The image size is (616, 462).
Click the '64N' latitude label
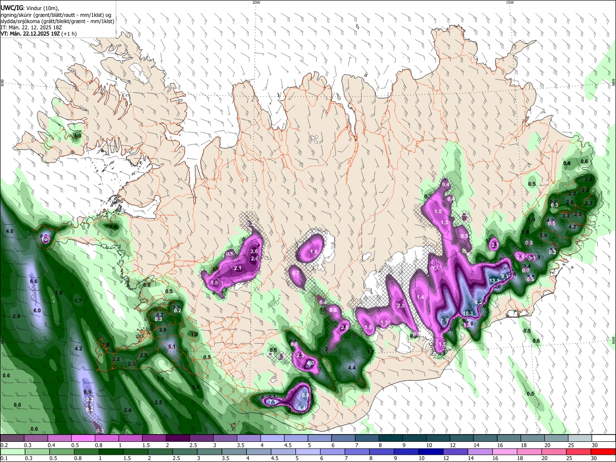click(x=614, y=339)
